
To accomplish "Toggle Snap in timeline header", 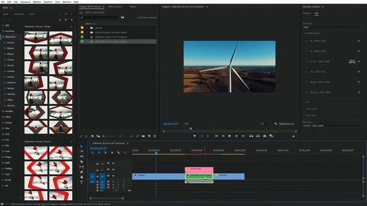I will [x=99, y=153].
